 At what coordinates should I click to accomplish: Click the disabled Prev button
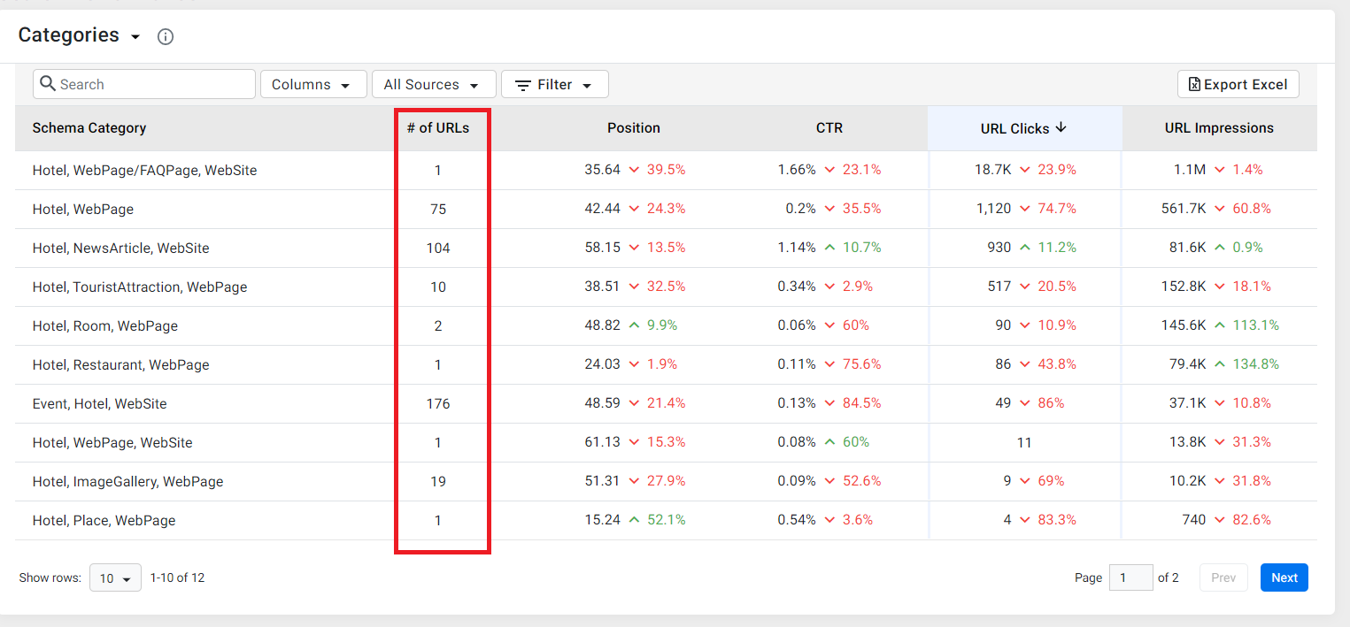[1223, 577]
